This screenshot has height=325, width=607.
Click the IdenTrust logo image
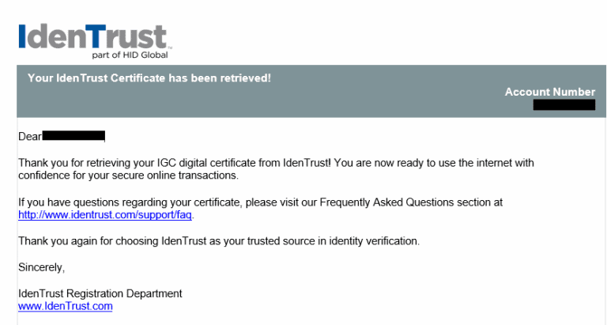click(x=95, y=41)
